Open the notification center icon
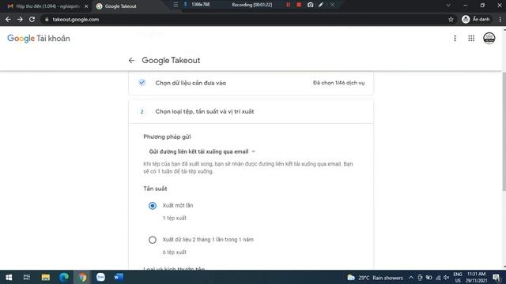The height and width of the screenshot is (284, 506). tap(497, 278)
